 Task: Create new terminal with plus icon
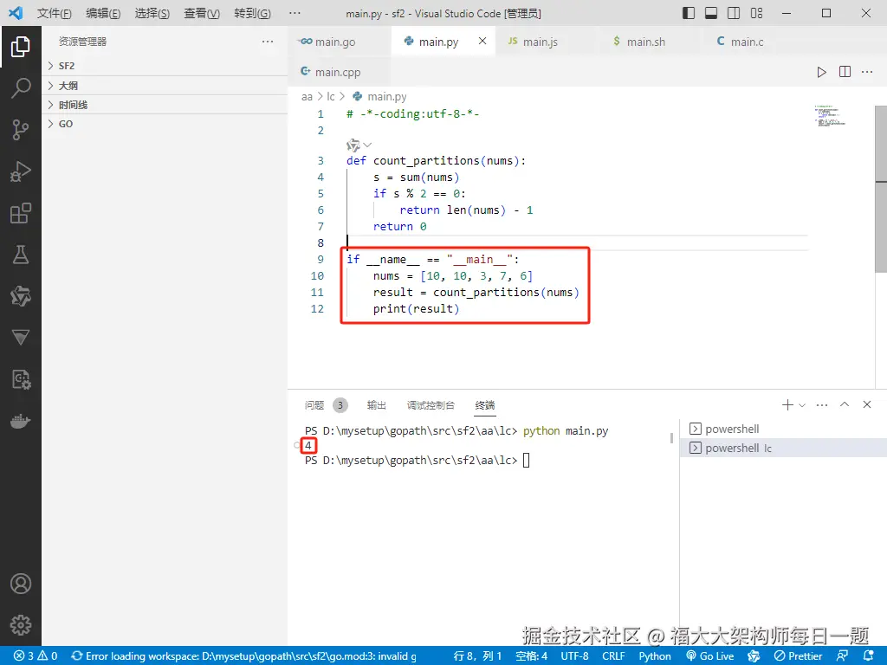click(x=787, y=405)
